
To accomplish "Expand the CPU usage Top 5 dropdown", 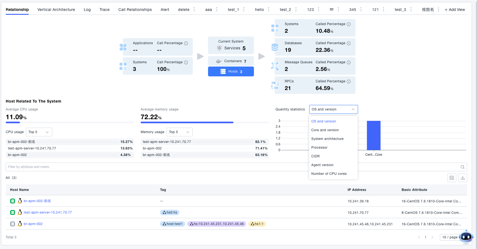I will tap(39, 132).
